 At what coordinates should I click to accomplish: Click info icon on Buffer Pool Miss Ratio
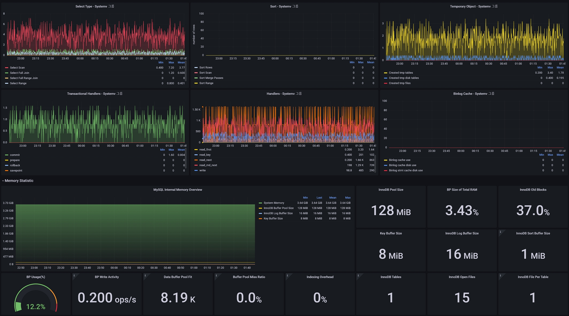(x=216, y=275)
